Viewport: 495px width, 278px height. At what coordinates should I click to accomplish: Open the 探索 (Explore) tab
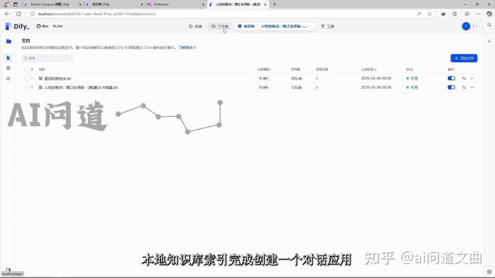tap(196, 26)
